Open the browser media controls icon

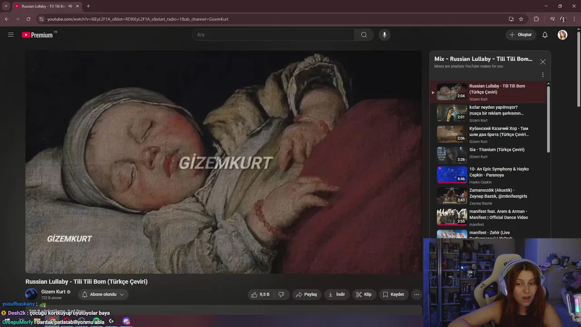pyautogui.click(x=552, y=19)
